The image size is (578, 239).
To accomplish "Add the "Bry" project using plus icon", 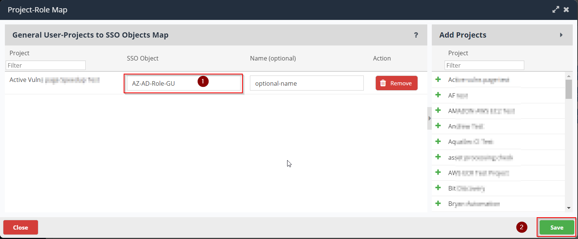I will (438, 203).
